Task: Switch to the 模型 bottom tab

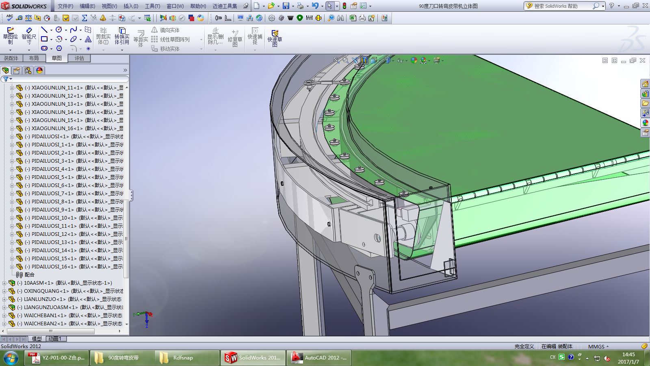Action: click(37, 338)
